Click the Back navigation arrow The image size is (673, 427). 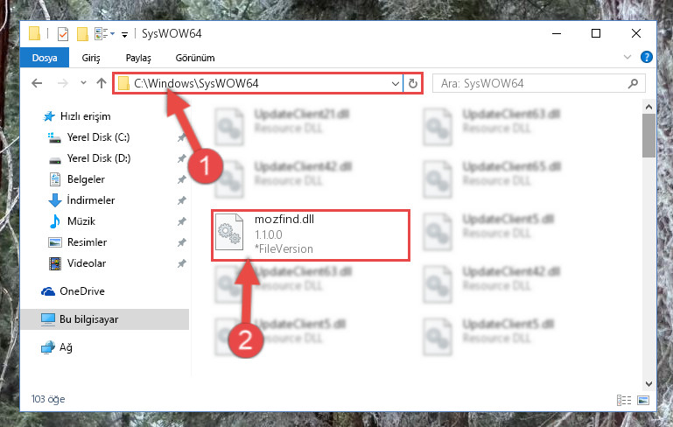(37, 83)
